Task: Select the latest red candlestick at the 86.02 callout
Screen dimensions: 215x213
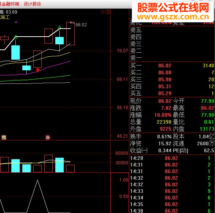Action: point(70,34)
